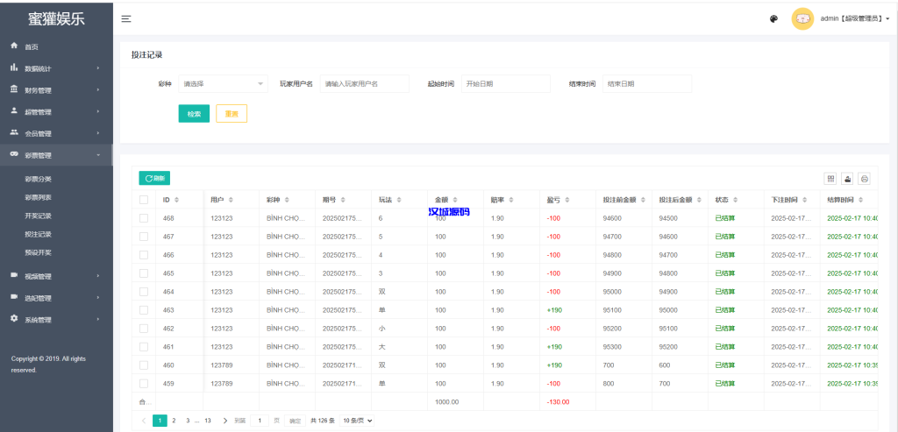Click the 结束日期 date field
Image resolution: width=898 pixels, height=432 pixels.
[647, 83]
